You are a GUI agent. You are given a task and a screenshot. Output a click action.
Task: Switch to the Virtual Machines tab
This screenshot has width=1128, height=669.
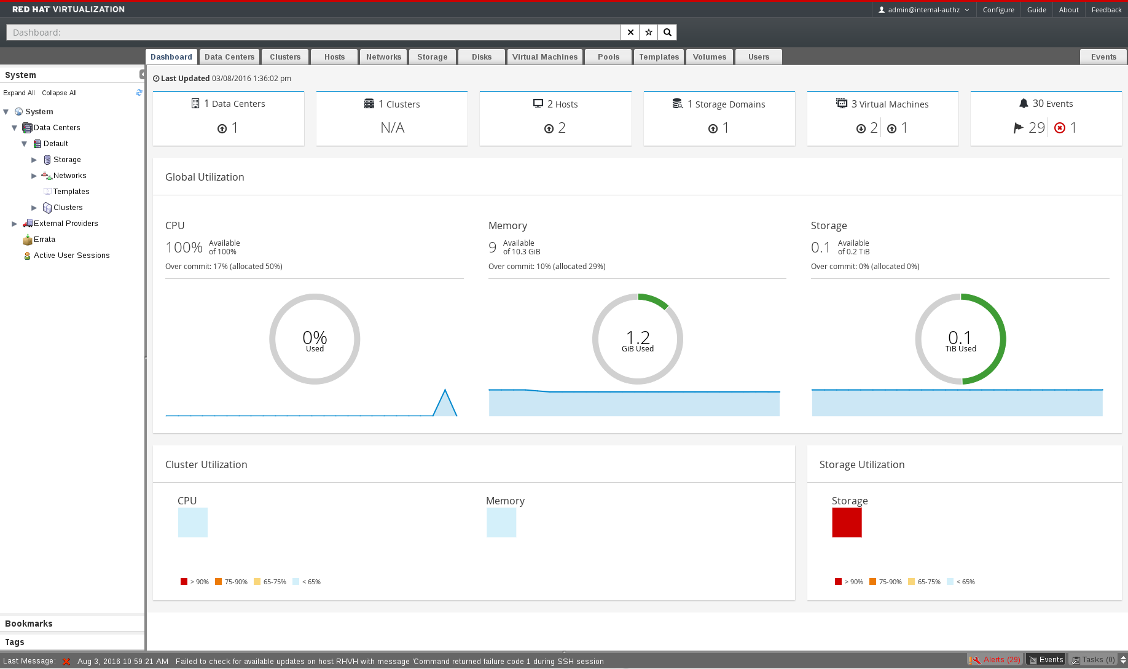tap(544, 57)
